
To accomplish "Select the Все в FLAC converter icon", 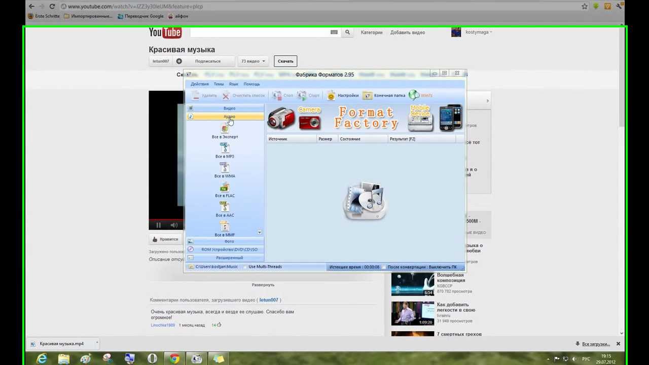I will (x=225, y=188).
